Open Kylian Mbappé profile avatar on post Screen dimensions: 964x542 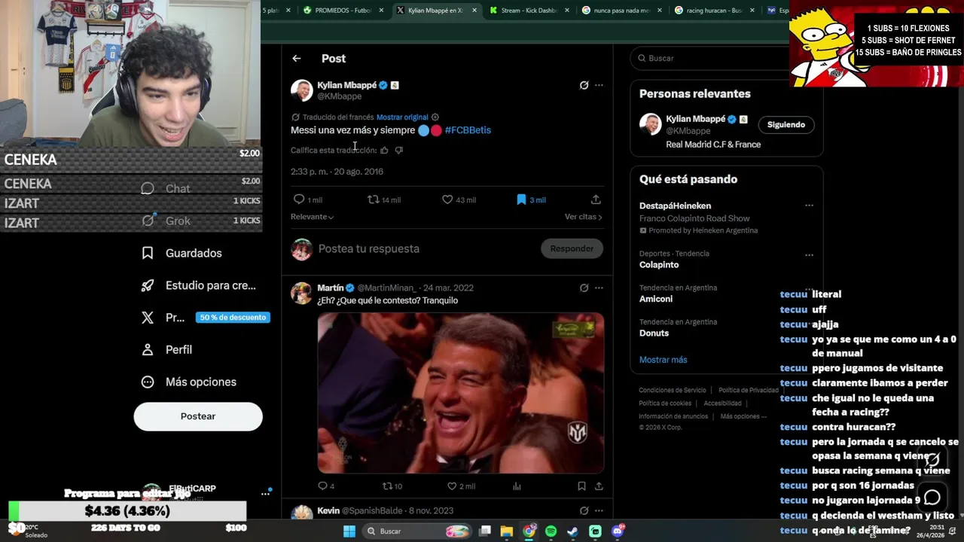(x=302, y=90)
